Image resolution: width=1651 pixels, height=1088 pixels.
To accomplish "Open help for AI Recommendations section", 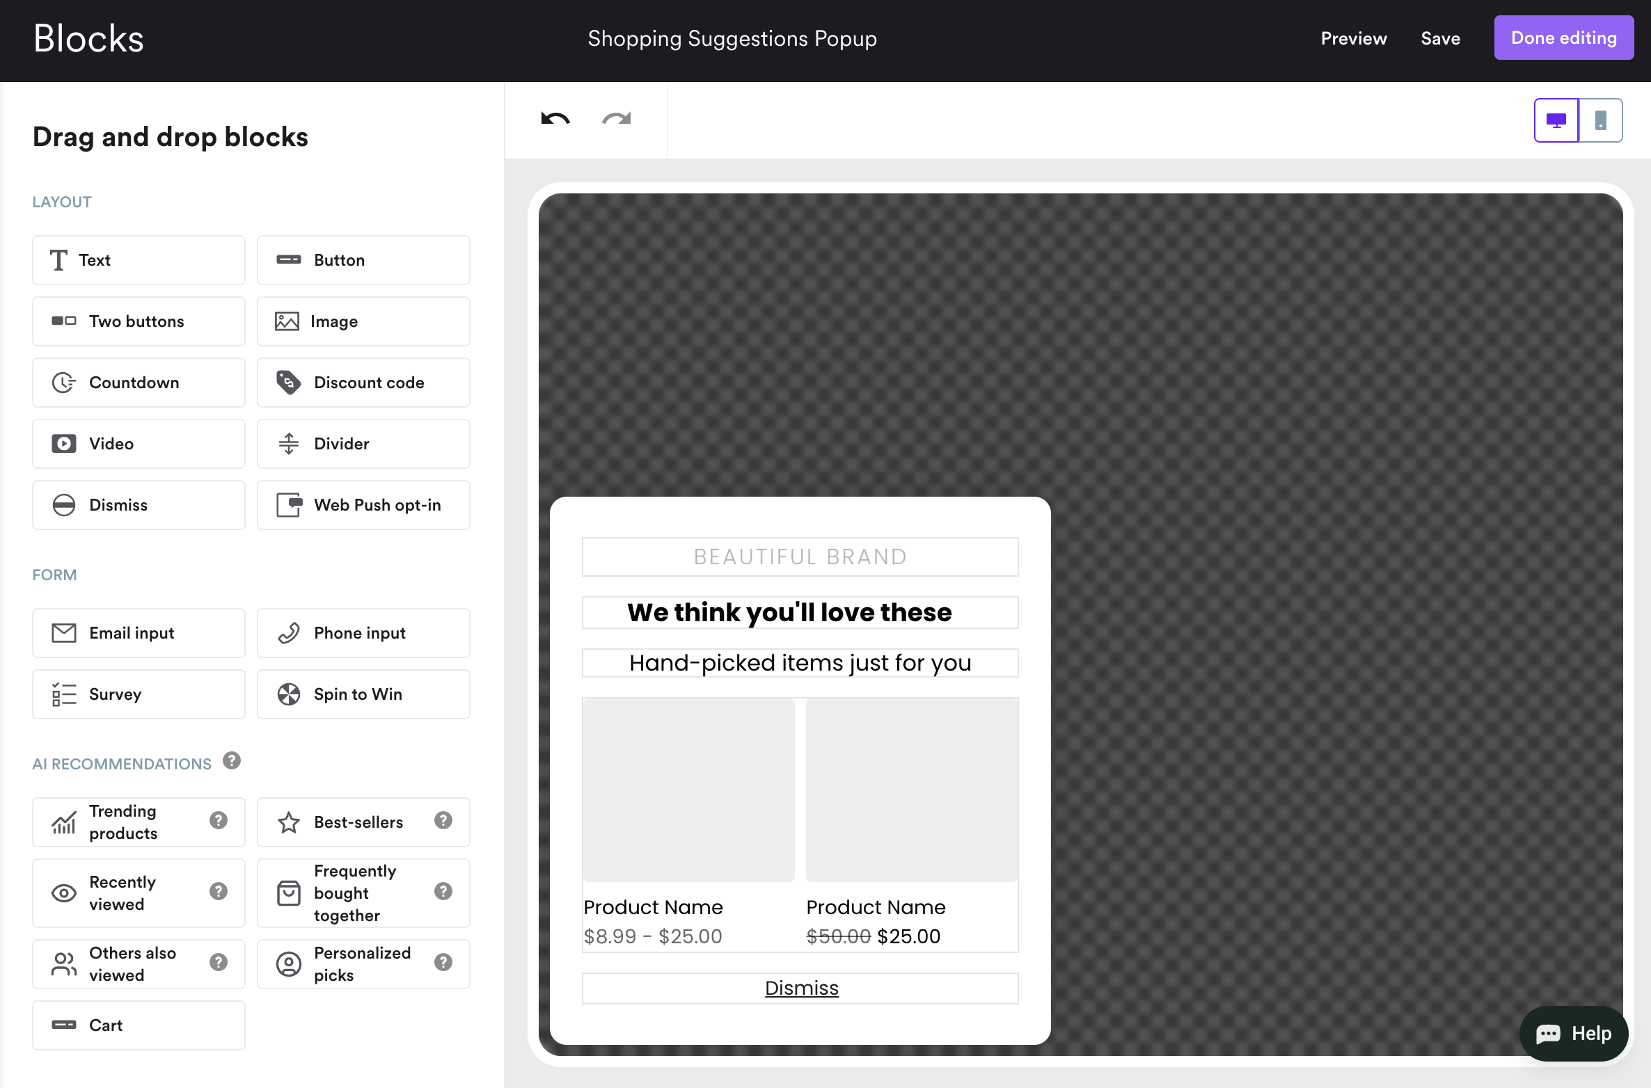I will 232,760.
